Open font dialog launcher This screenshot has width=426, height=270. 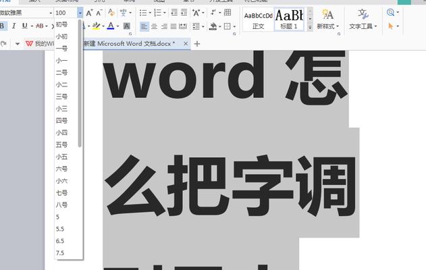130,34
